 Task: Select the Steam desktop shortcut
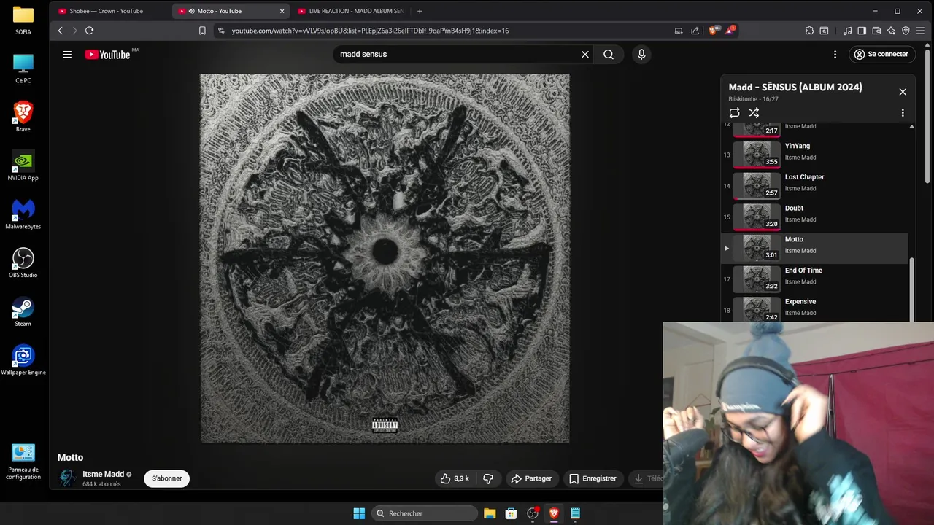click(23, 311)
